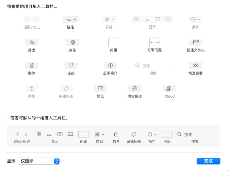The height and width of the screenshot is (171, 229).
Task: Click the 预览 preview pane icon
Action: tap(100, 88)
